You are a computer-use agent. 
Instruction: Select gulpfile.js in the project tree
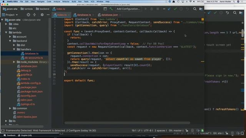point(25,75)
